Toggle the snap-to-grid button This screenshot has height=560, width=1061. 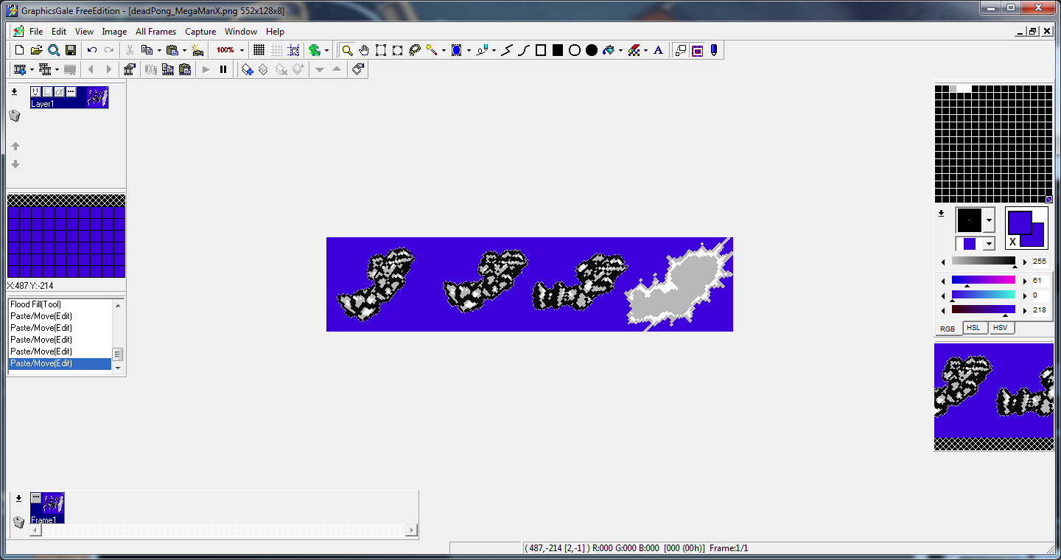[x=293, y=50]
